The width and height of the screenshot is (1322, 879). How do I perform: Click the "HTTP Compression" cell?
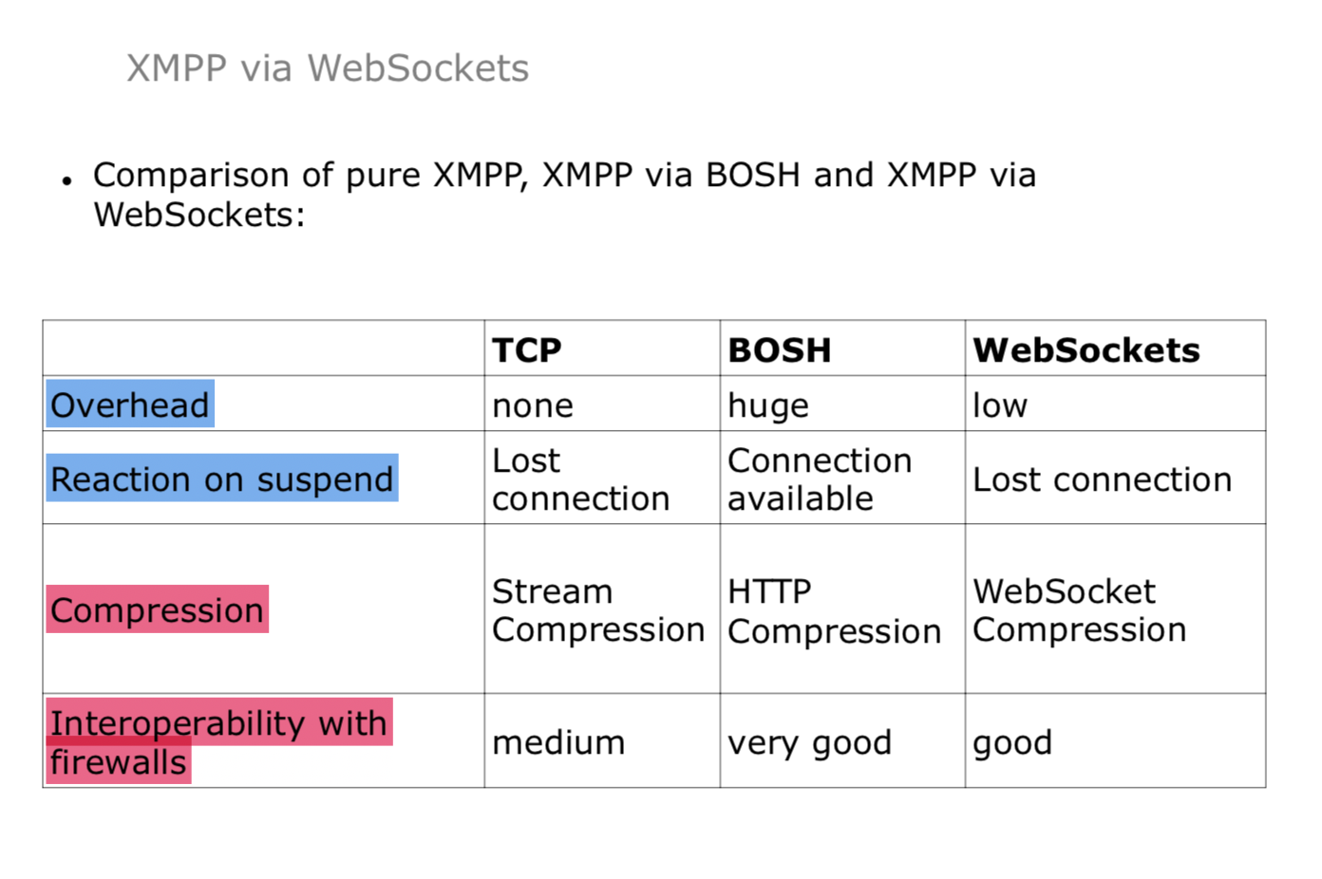pyautogui.click(x=834, y=610)
